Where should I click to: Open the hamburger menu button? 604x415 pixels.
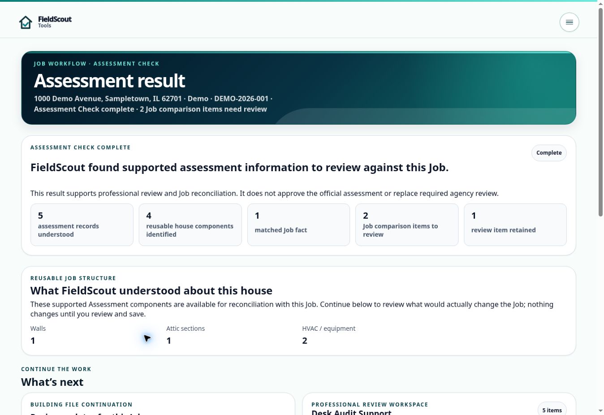point(569,22)
